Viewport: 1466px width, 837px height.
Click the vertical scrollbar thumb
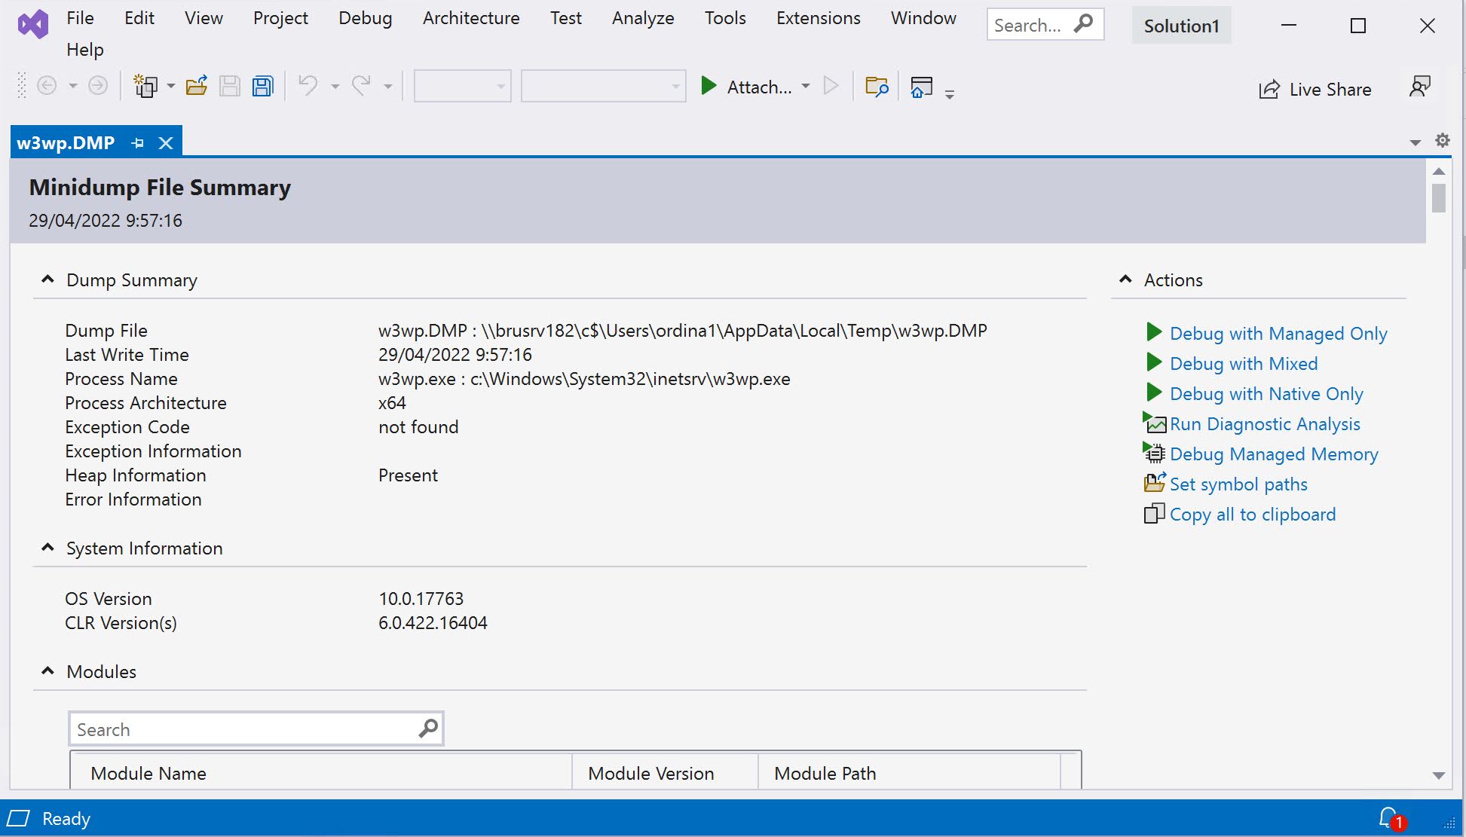click(x=1439, y=198)
